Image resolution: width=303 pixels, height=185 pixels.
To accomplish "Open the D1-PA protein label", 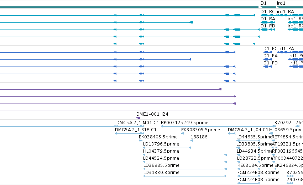I will click(x=271, y=56).
